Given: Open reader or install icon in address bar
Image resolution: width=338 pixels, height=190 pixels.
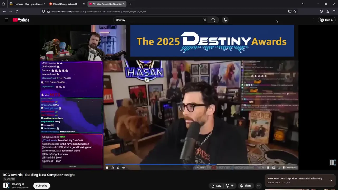Looking at the screenshot, I should 290,11.
